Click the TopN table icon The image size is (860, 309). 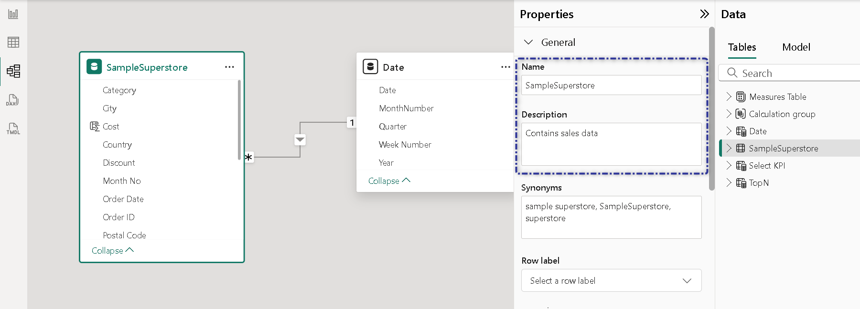(x=741, y=183)
